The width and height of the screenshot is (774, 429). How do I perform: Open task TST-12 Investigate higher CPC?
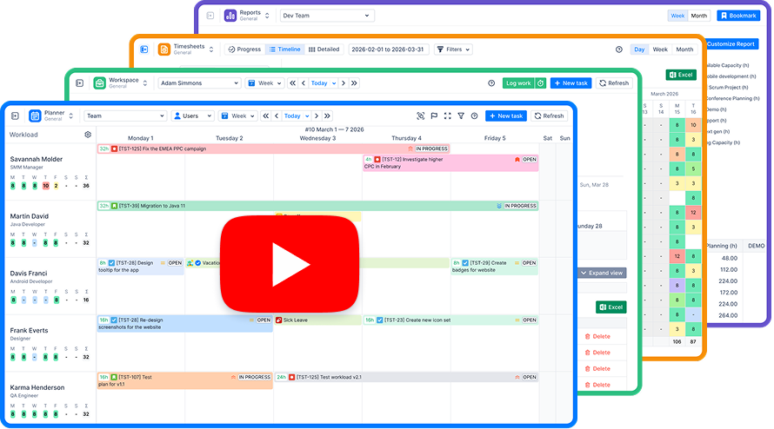[x=450, y=162]
